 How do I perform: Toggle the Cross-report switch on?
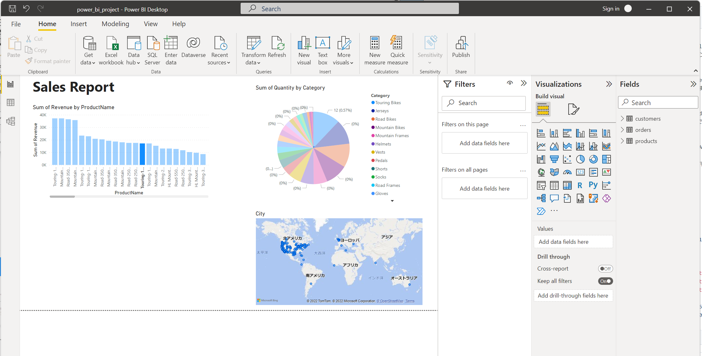605,269
